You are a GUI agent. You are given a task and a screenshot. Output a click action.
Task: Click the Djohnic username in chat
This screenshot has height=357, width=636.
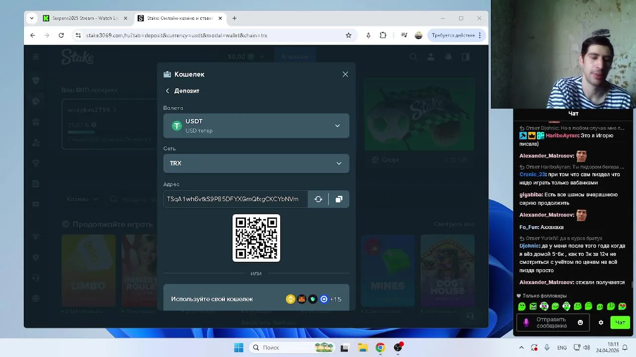click(530, 246)
